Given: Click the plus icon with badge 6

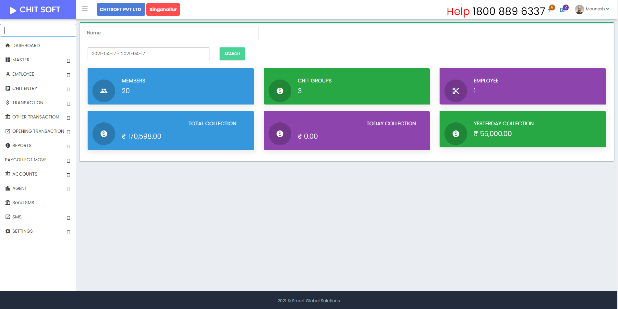Looking at the screenshot, I should 550,9.
